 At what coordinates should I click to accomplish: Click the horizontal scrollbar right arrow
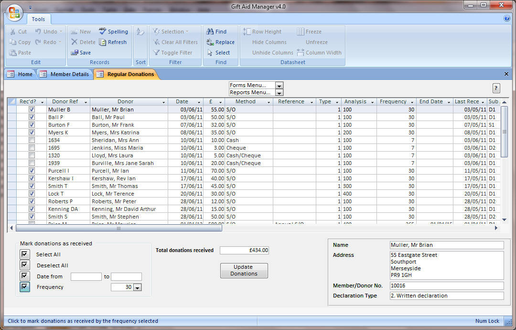496,228
